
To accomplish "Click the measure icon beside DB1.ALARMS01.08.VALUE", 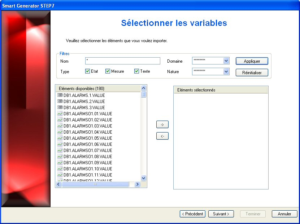I will point(60,156).
